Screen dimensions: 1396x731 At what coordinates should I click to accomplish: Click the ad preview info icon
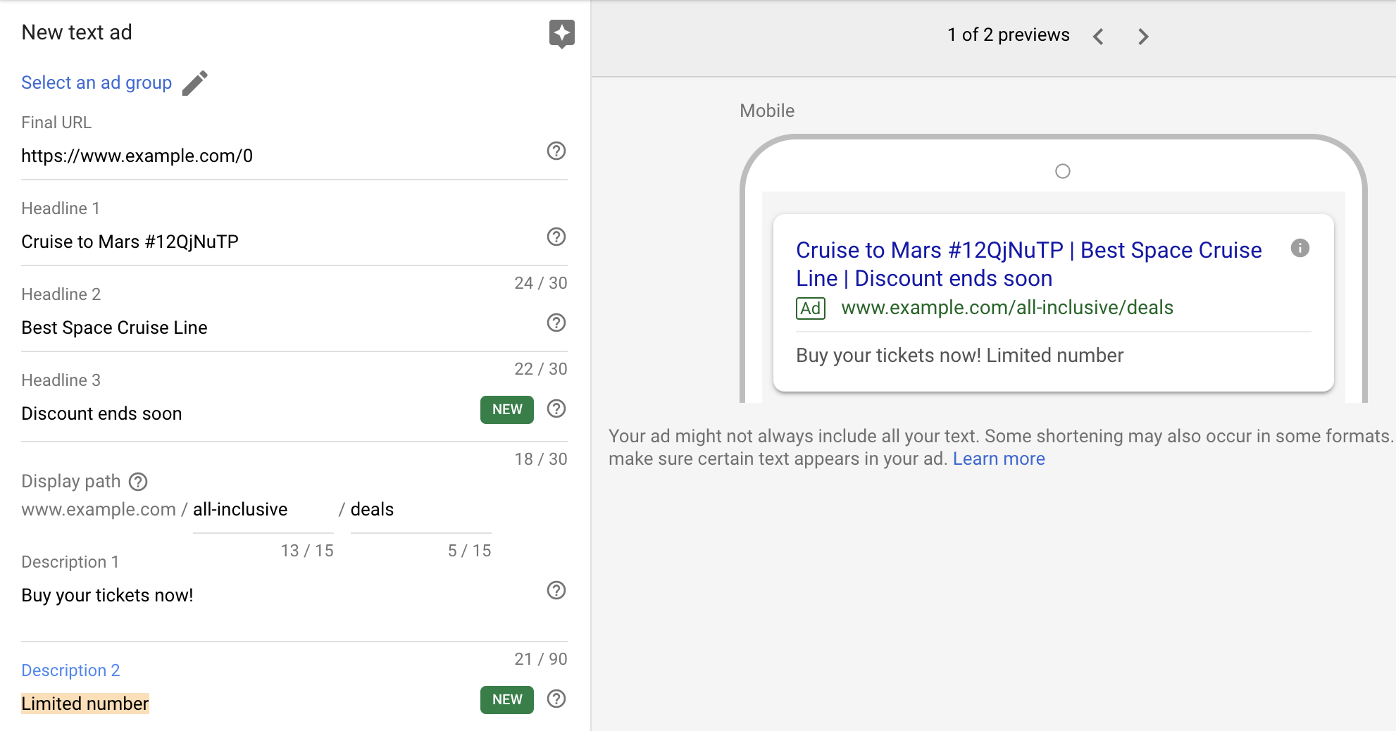[1300, 248]
